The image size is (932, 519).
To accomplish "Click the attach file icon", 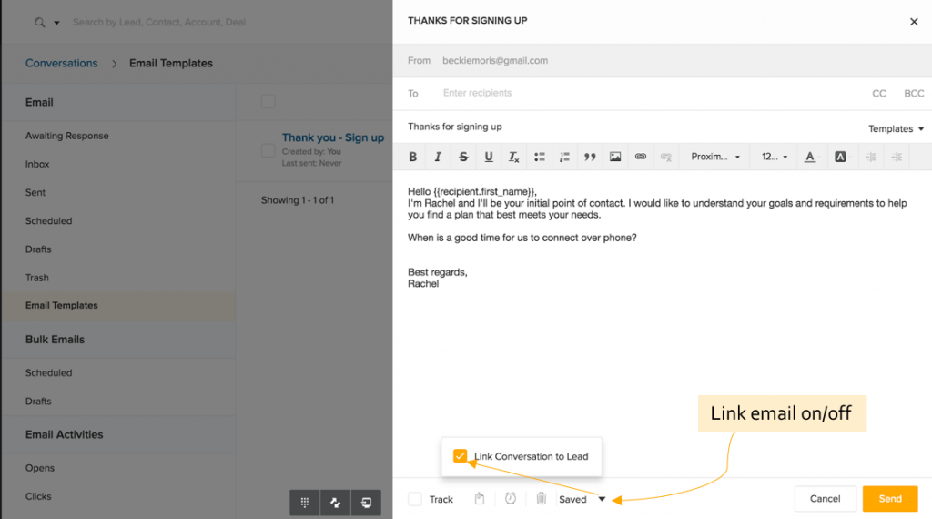I will click(x=480, y=499).
